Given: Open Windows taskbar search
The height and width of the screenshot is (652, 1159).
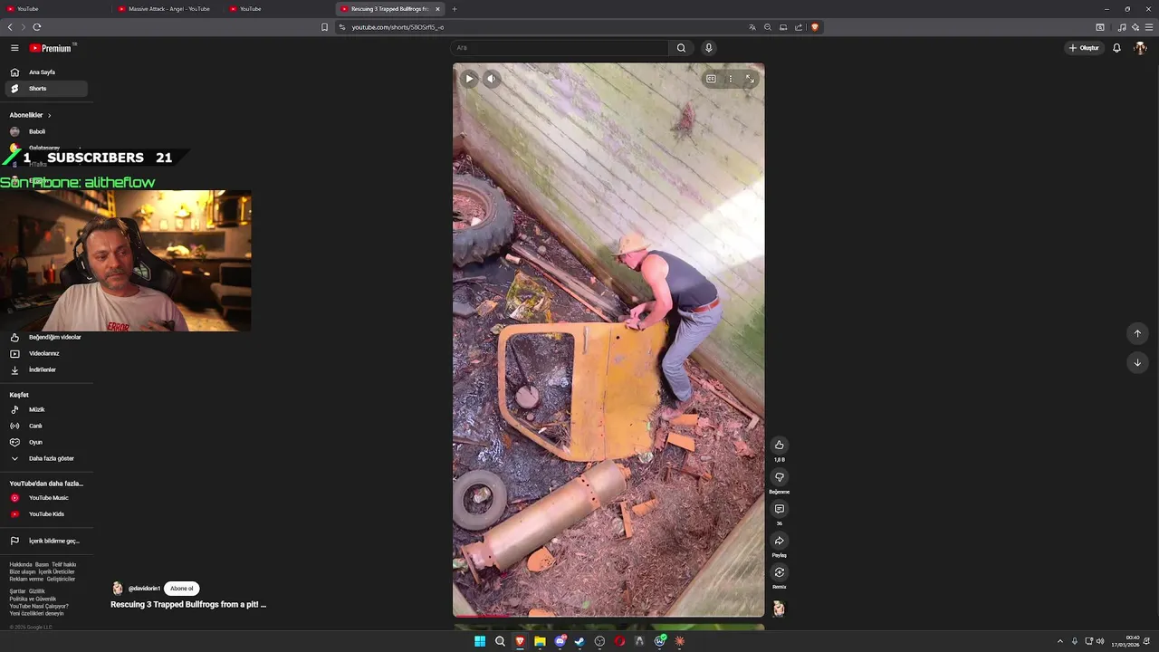Looking at the screenshot, I should click(x=500, y=641).
